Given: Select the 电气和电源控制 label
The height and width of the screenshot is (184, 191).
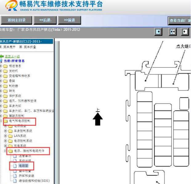Looking at the screenshot, I should coord(19,121).
